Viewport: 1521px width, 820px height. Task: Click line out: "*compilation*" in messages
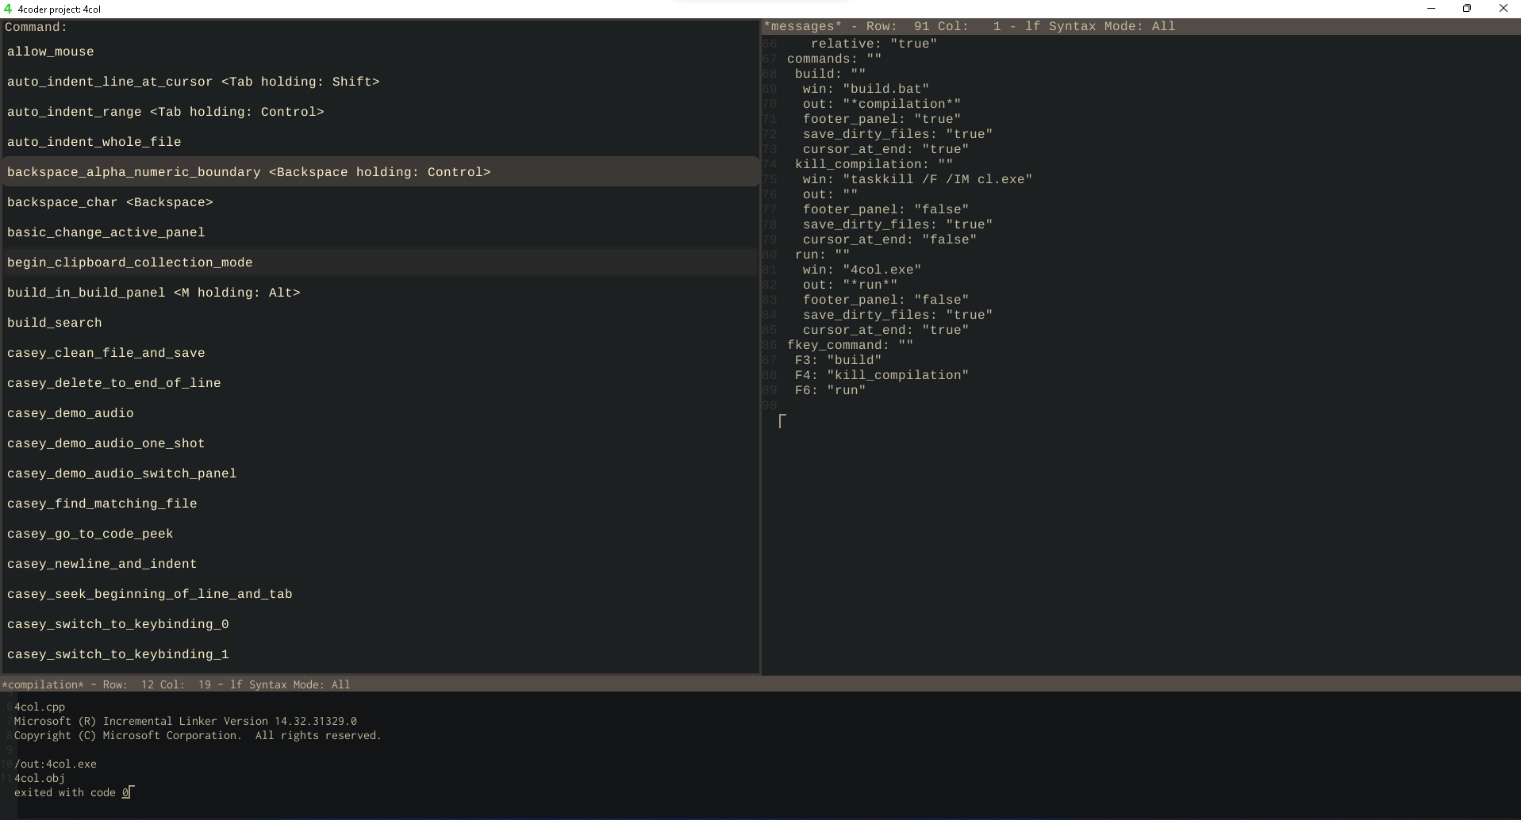point(881,104)
